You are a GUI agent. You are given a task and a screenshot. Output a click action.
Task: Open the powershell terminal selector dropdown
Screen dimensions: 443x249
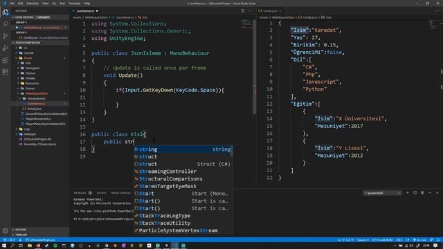click(382, 193)
